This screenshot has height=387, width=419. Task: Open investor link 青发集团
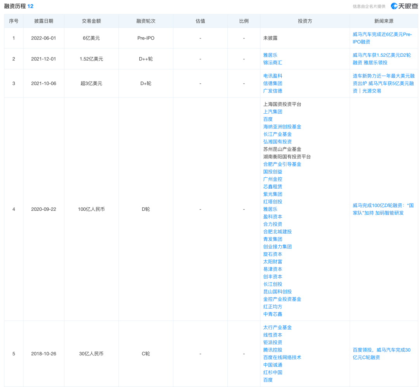pyautogui.click(x=273, y=239)
